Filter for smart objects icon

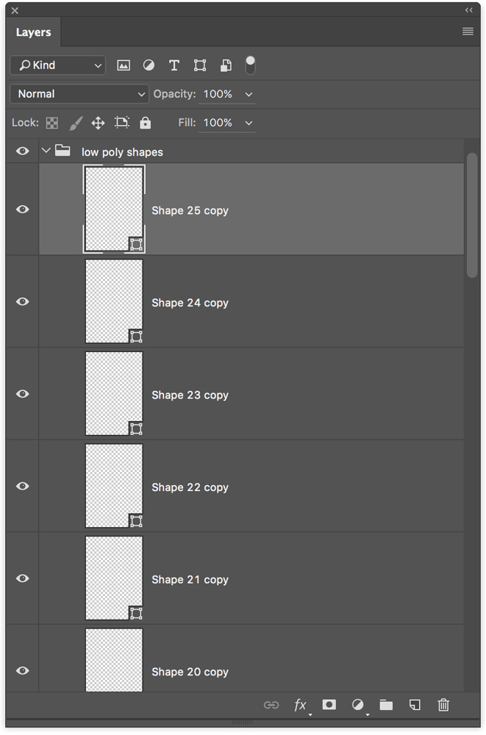[x=226, y=65]
